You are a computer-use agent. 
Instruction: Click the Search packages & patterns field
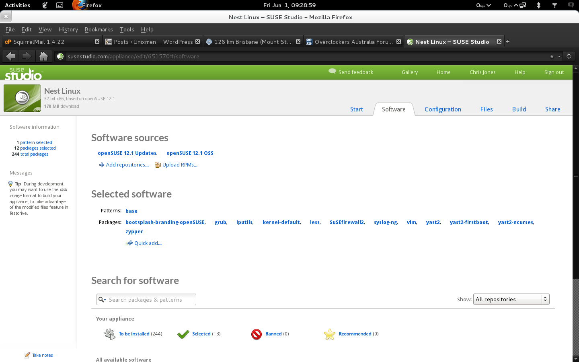(x=146, y=300)
